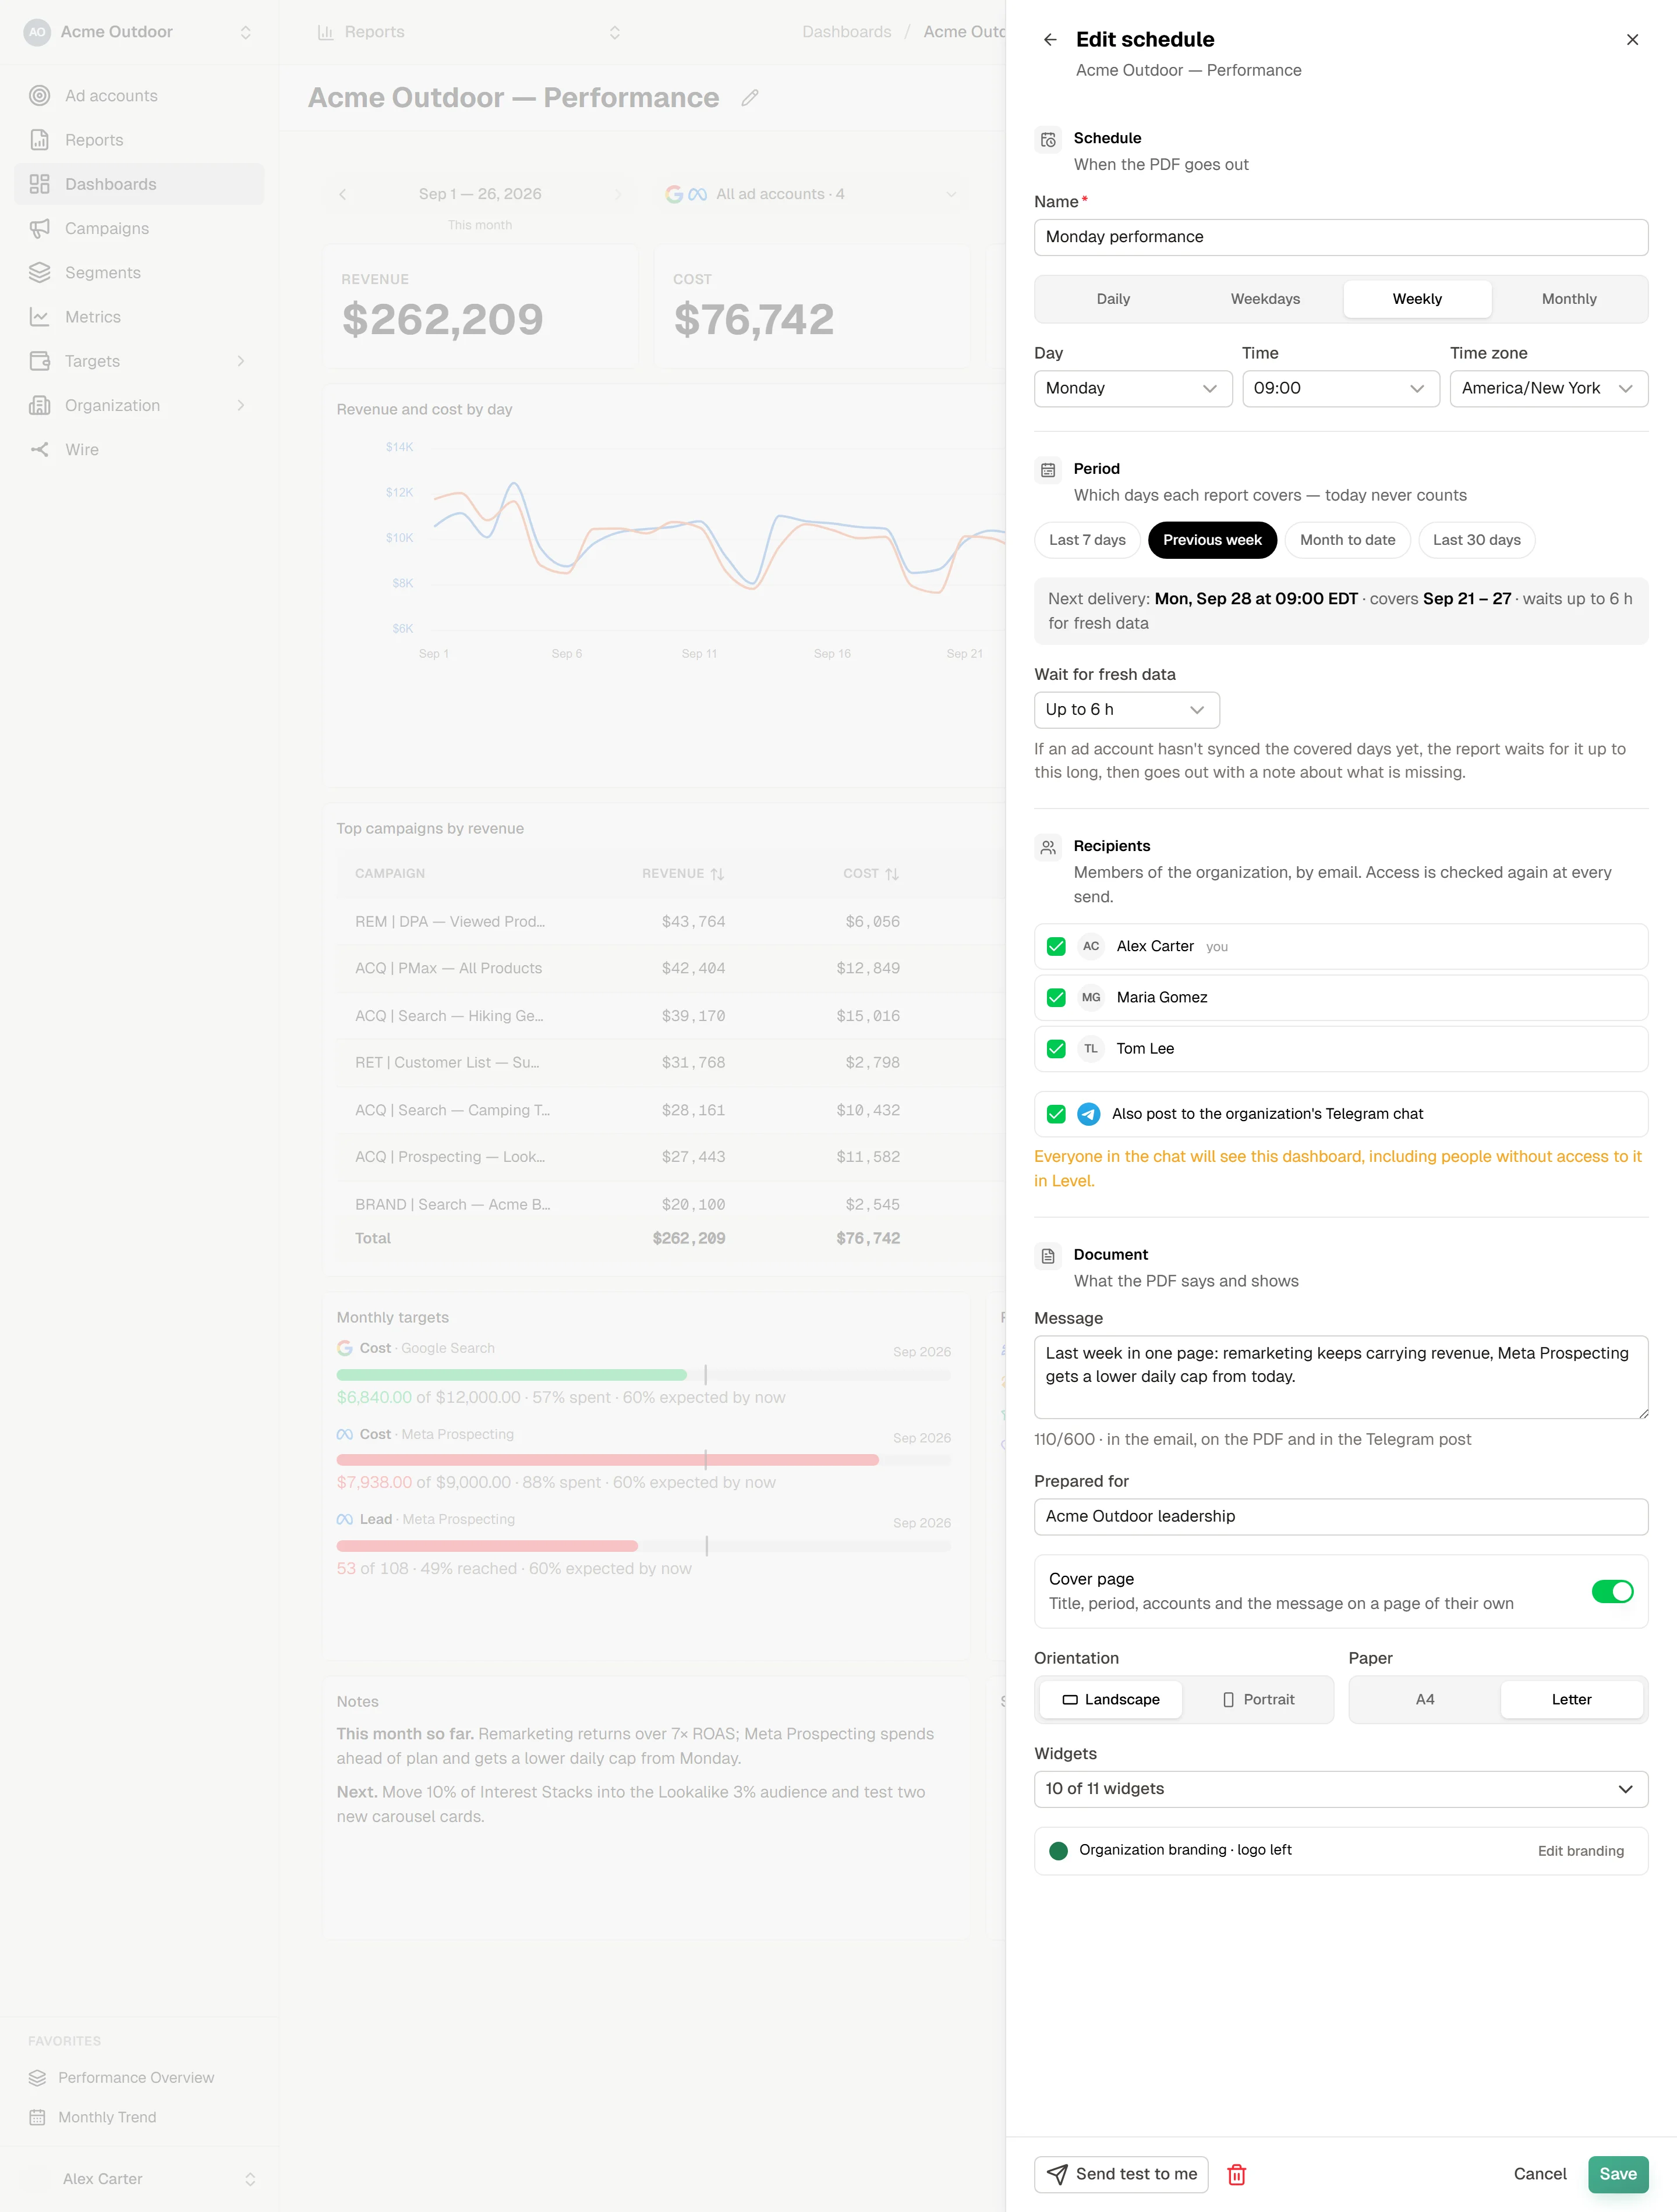Image resolution: width=1677 pixels, height=2212 pixels.
Task: Uncheck Alex Carter as recipient
Action: [x=1056, y=946]
